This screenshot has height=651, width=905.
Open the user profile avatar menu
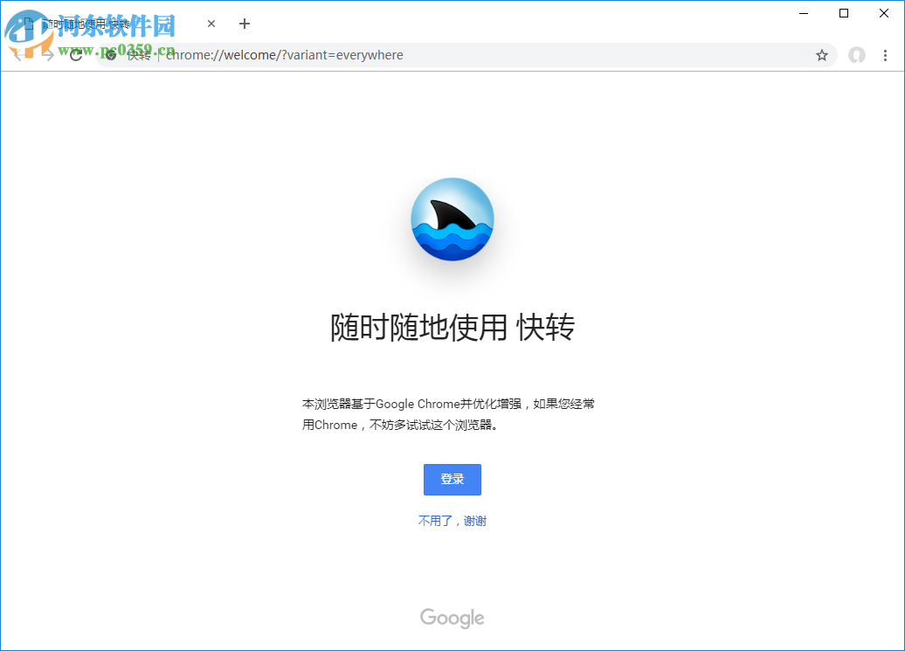click(856, 54)
